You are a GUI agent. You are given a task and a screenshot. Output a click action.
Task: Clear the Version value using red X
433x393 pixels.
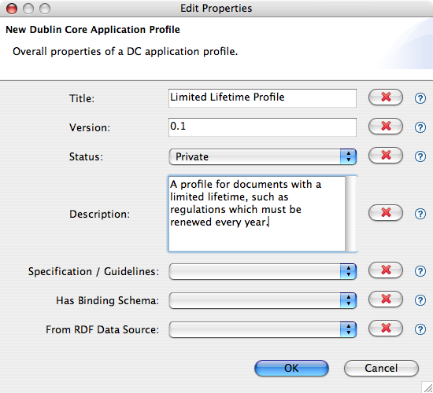(x=386, y=127)
